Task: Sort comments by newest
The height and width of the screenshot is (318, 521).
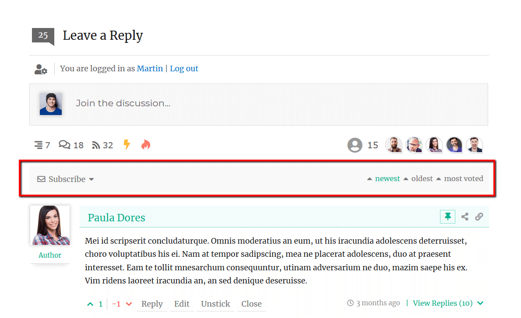Action: point(387,178)
